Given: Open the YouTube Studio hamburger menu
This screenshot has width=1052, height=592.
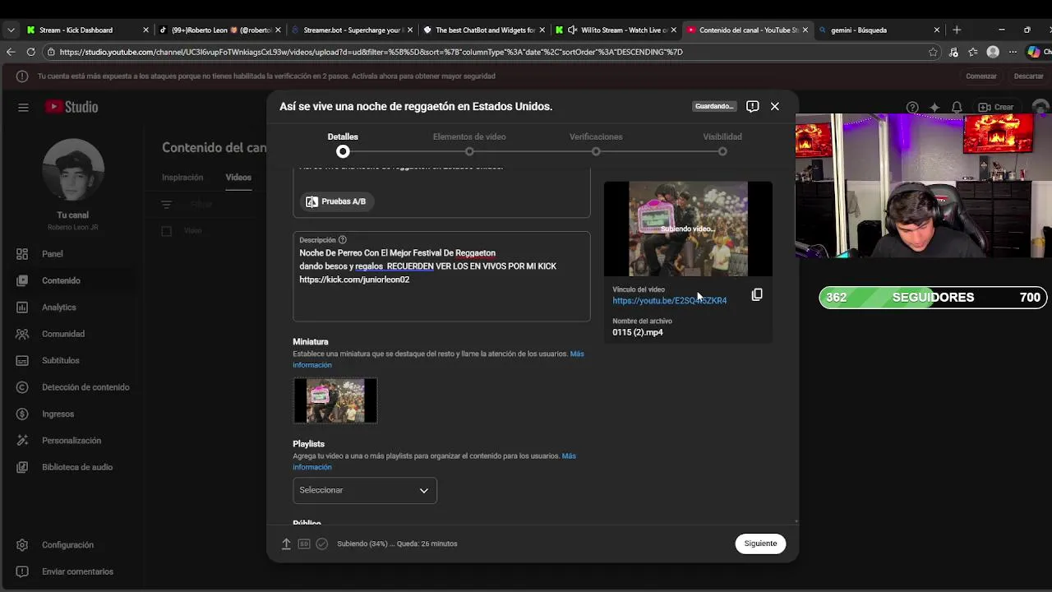Looking at the screenshot, I should [23, 107].
